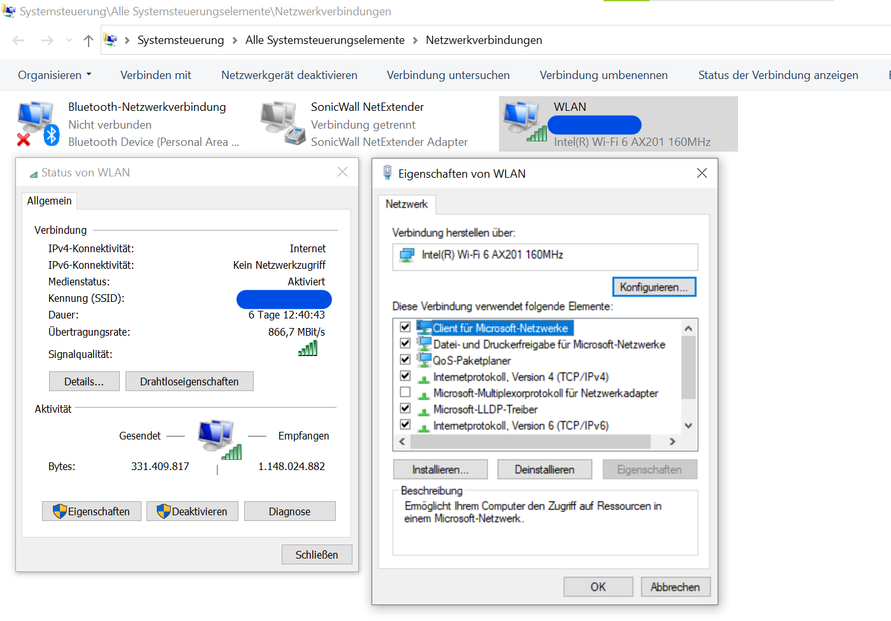Screen dimensions: 891x621
Task: Click the Control Panel icon in address bar
Action: point(110,40)
